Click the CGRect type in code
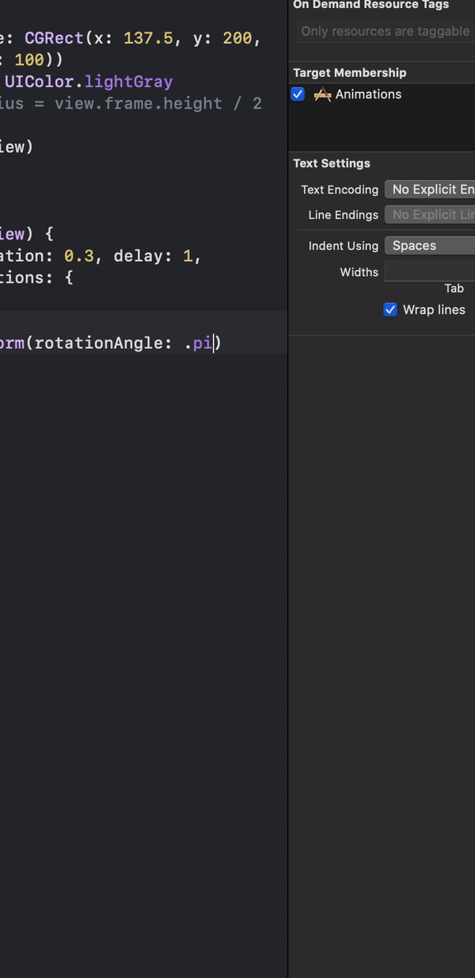This screenshot has width=475, height=978. (x=54, y=38)
